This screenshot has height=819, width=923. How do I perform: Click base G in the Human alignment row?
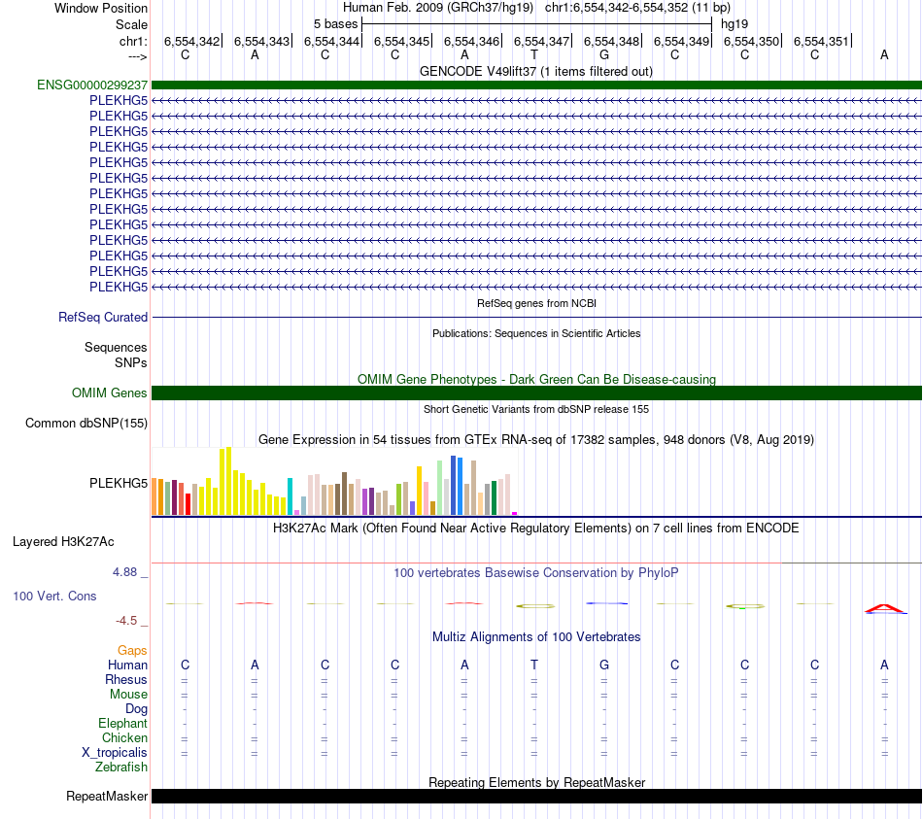604,665
